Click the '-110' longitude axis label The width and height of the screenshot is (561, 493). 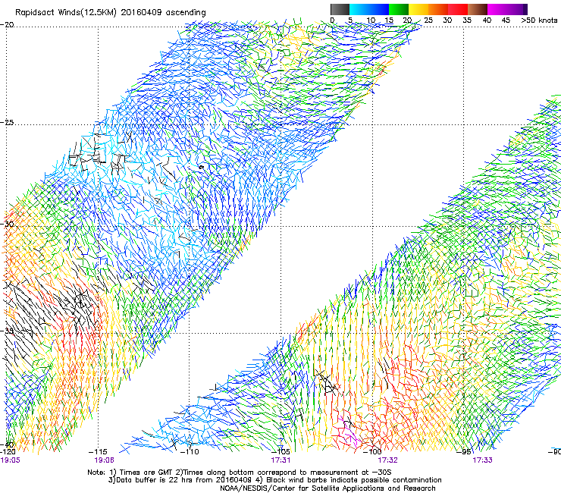point(190,452)
